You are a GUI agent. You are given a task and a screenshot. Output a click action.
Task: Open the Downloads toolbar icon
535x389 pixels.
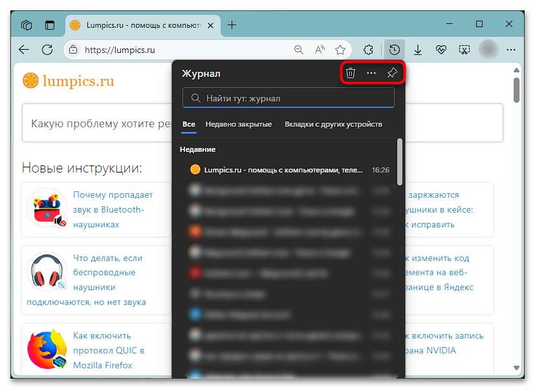click(418, 50)
